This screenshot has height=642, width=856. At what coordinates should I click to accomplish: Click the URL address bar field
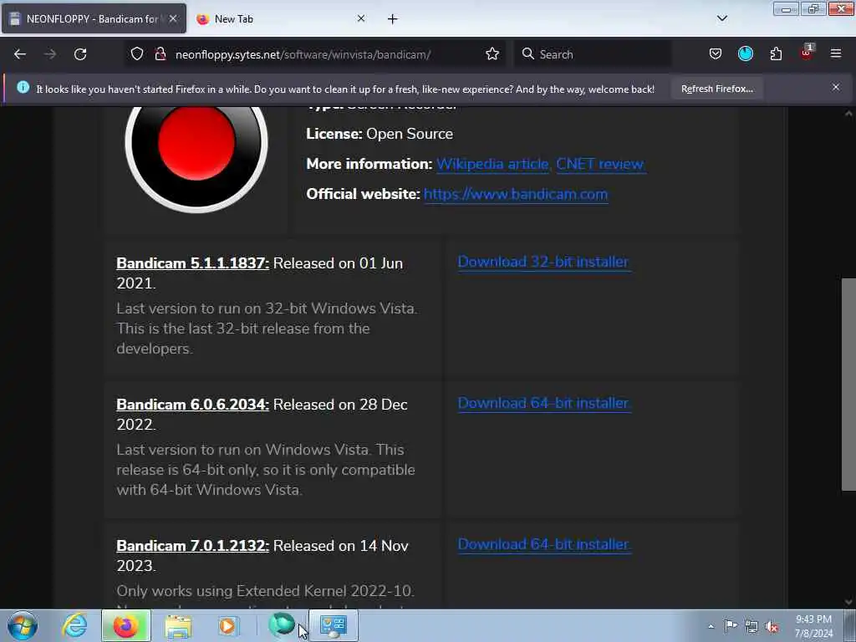point(317,54)
